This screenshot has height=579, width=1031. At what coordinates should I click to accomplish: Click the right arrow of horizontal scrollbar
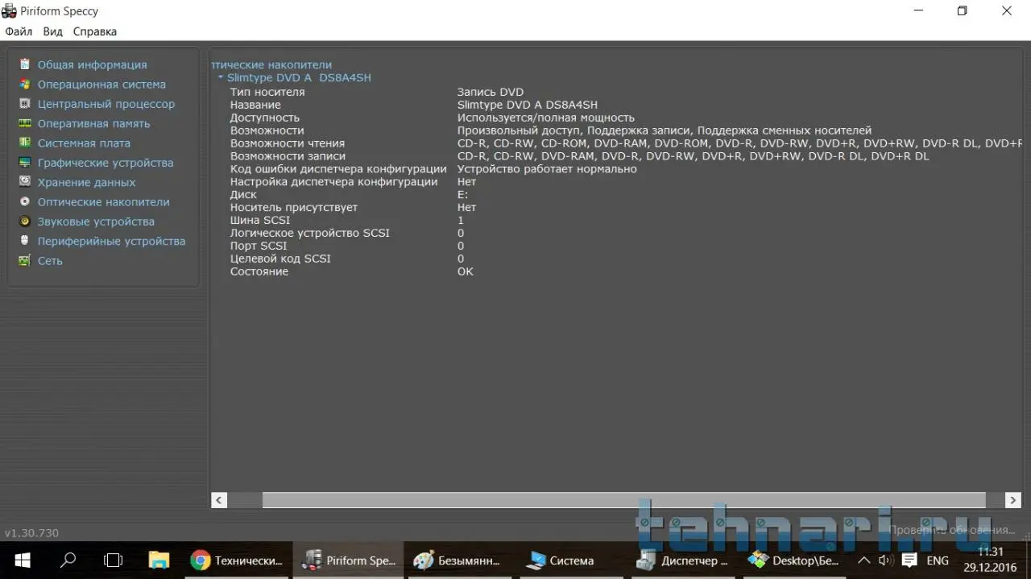pyautogui.click(x=1013, y=500)
